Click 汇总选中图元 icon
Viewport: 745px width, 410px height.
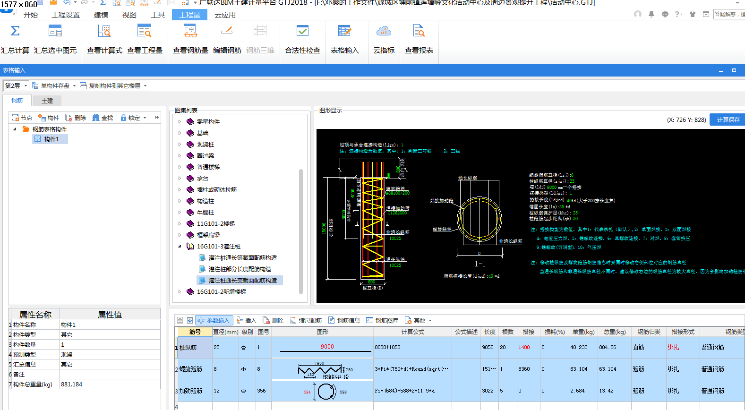pos(55,40)
